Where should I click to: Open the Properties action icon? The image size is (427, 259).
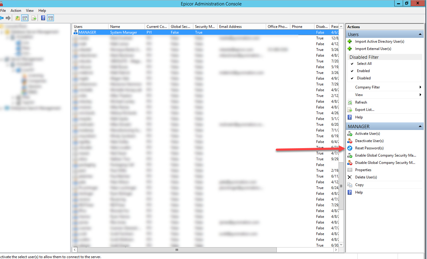tap(350, 170)
